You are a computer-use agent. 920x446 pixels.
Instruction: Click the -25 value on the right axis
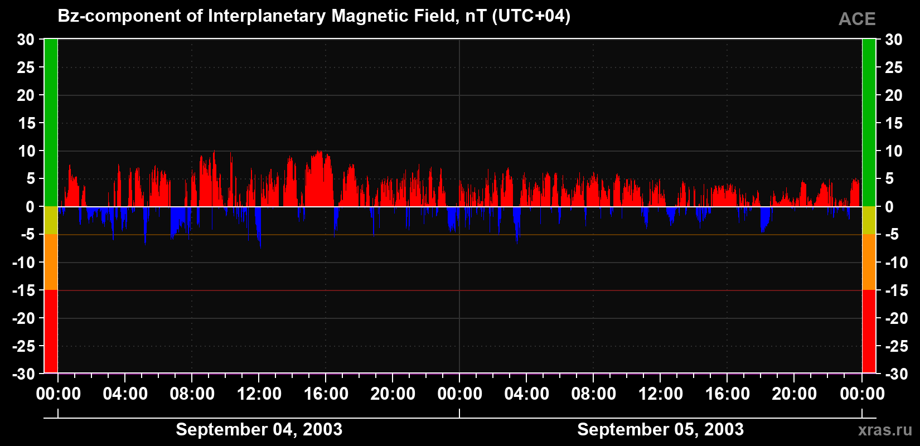pyautogui.click(x=897, y=346)
